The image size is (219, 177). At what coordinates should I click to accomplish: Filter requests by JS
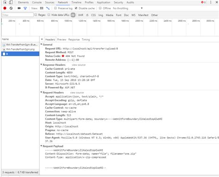[87, 15]
